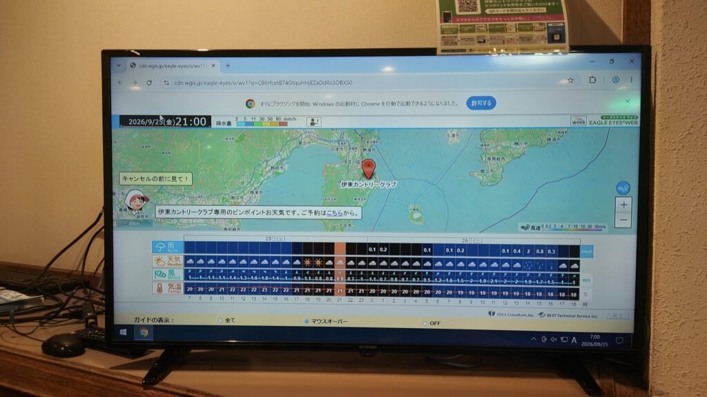Go forward in the Chrome browser
The width and height of the screenshot is (707, 397).
click(x=135, y=83)
